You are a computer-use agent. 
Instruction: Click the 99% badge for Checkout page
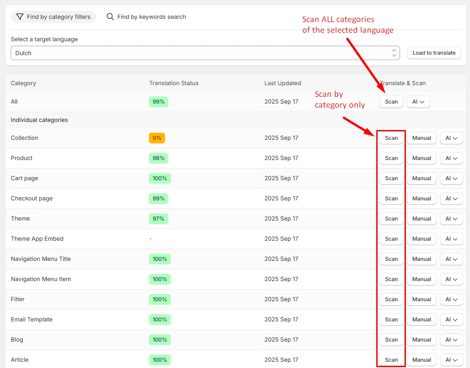(158, 199)
